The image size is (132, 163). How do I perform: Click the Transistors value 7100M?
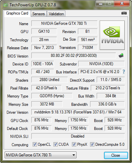click(x=88, y=48)
